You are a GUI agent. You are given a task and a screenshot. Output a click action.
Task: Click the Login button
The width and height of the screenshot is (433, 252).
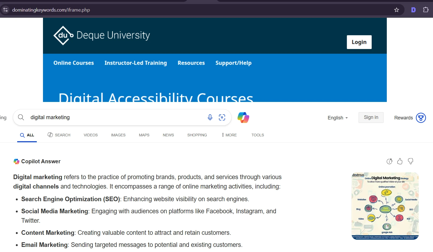(x=359, y=42)
